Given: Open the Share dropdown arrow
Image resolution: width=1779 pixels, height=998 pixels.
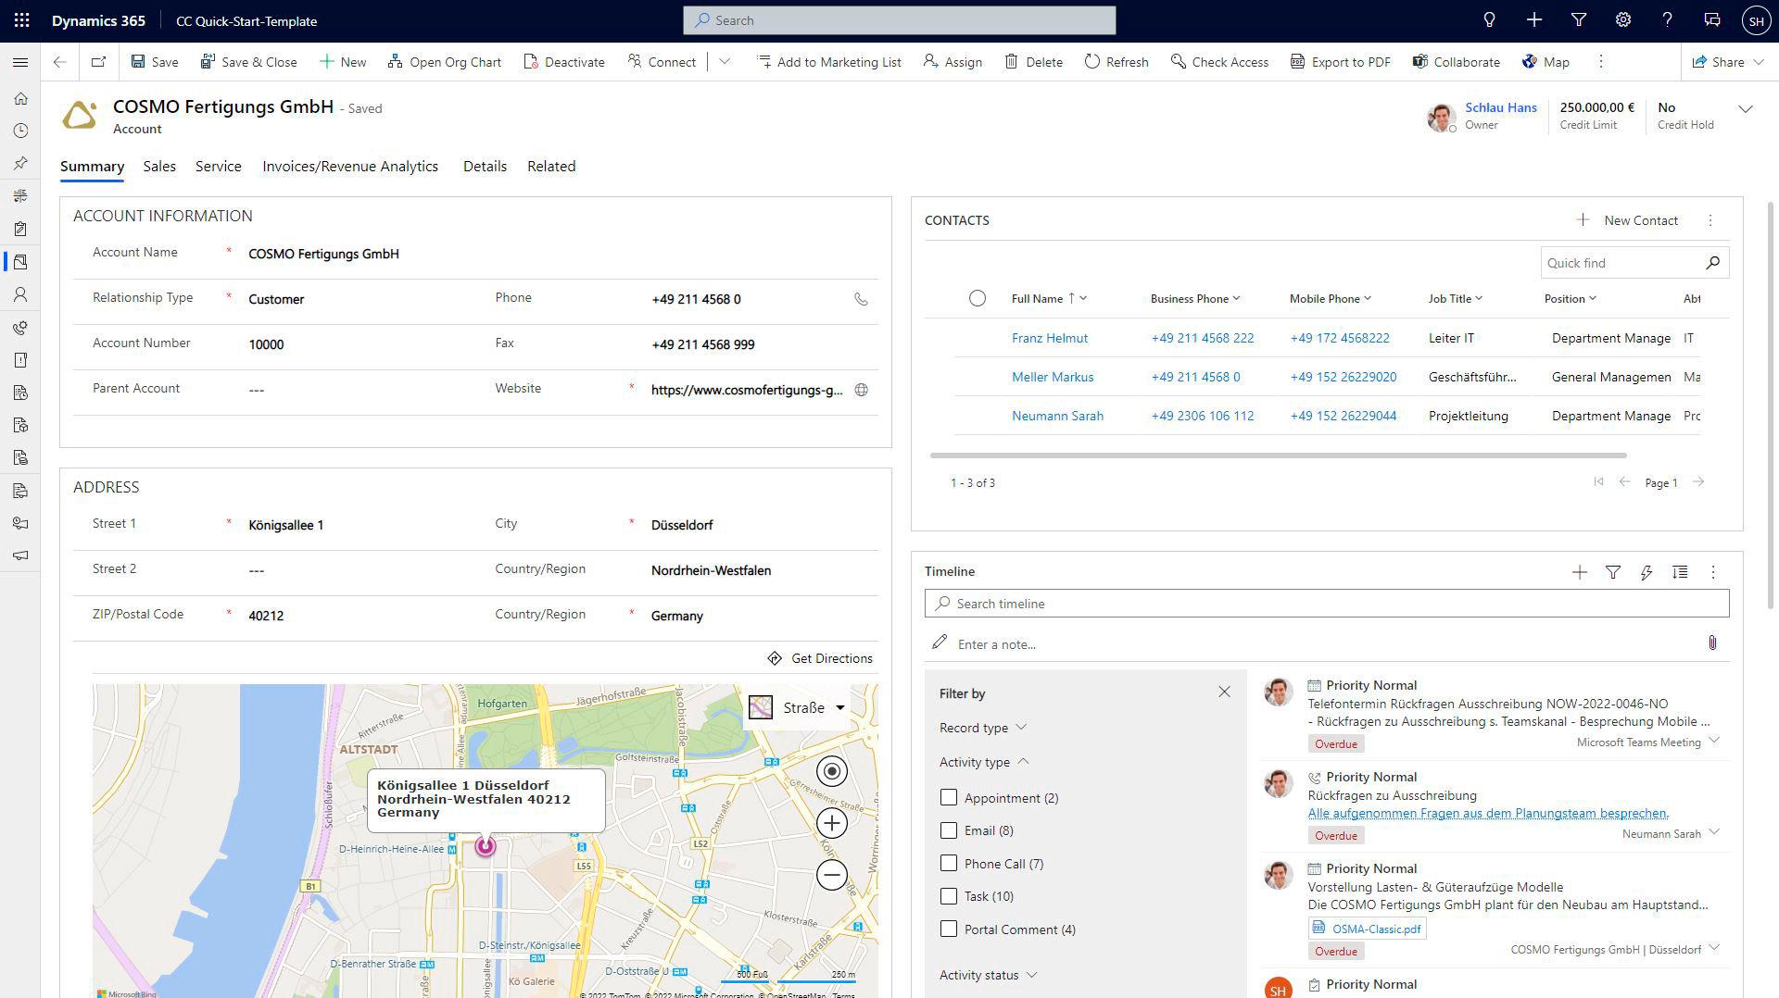Looking at the screenshot, I should pyautogui.click(x=1759, y=62).
